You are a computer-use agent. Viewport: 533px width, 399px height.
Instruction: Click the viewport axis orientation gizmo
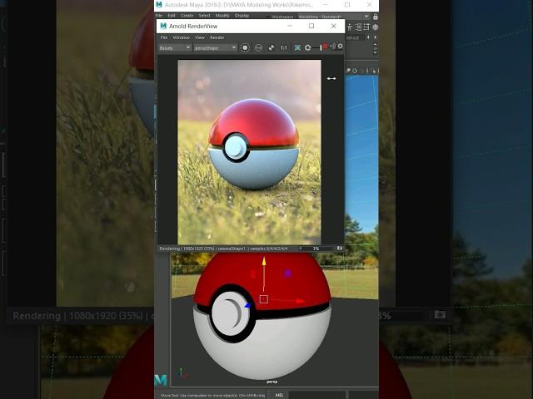coord(182,373)
